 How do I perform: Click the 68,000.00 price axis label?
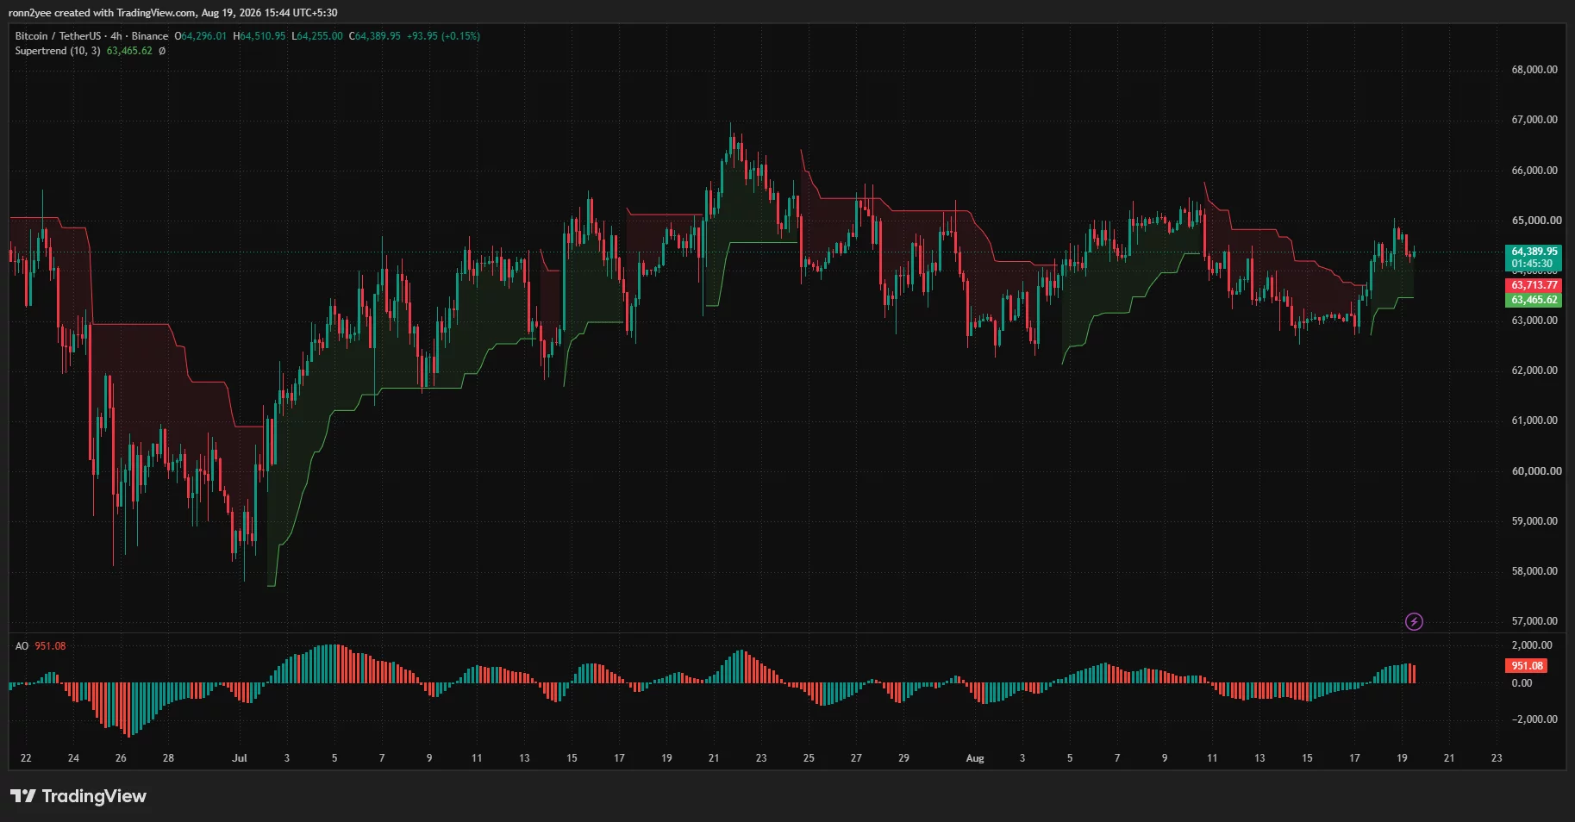pos(1534,70)
